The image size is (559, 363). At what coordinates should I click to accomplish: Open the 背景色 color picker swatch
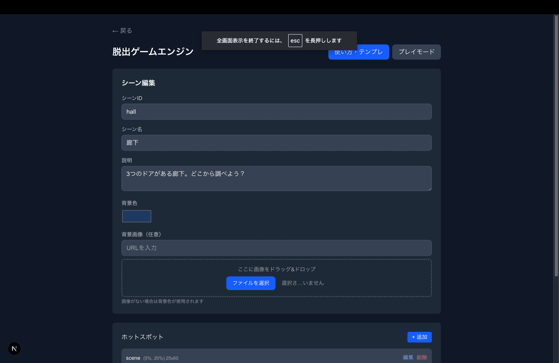coord(136,216)
